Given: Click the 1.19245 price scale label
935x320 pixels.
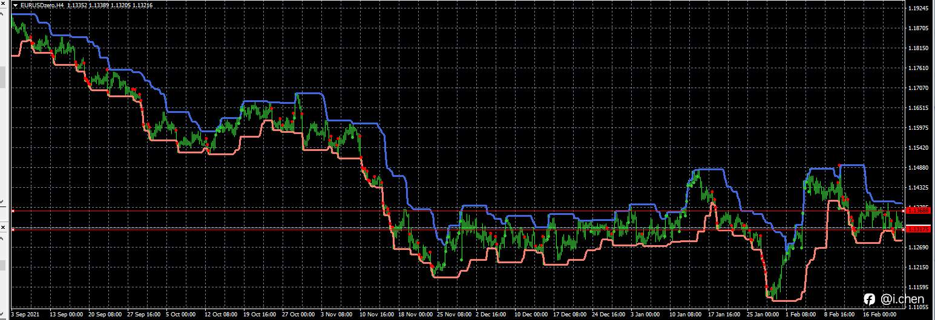Looking at the screenshot, I should 918,8.
